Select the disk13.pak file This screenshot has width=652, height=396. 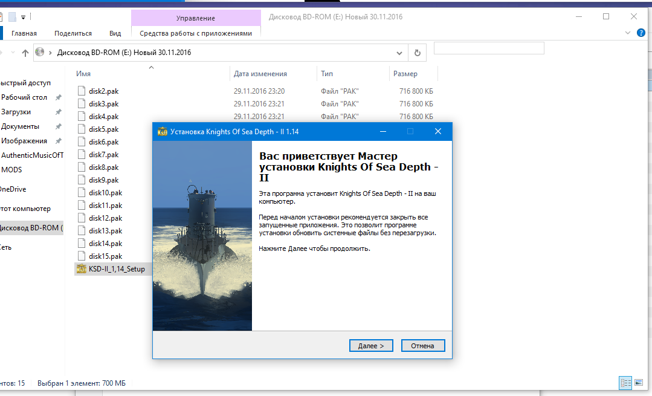click(x=106, y=231)
